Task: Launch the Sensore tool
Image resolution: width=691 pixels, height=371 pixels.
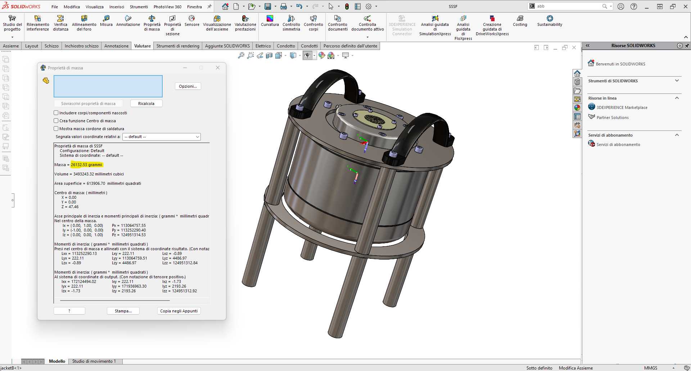Action: coord(192,21)
